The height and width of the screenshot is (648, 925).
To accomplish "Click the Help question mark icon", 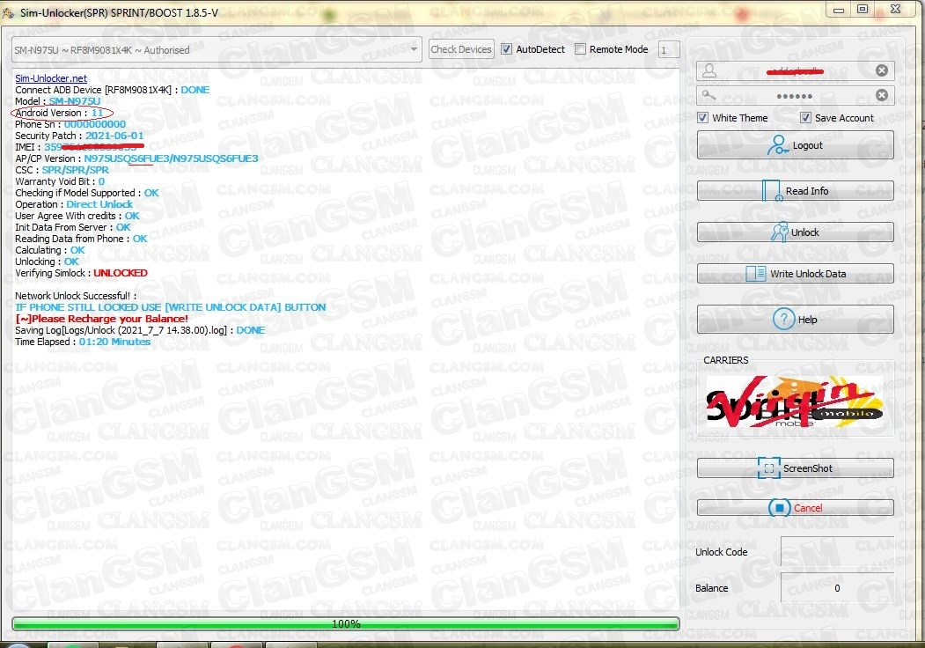I will (x=783, y=320).
